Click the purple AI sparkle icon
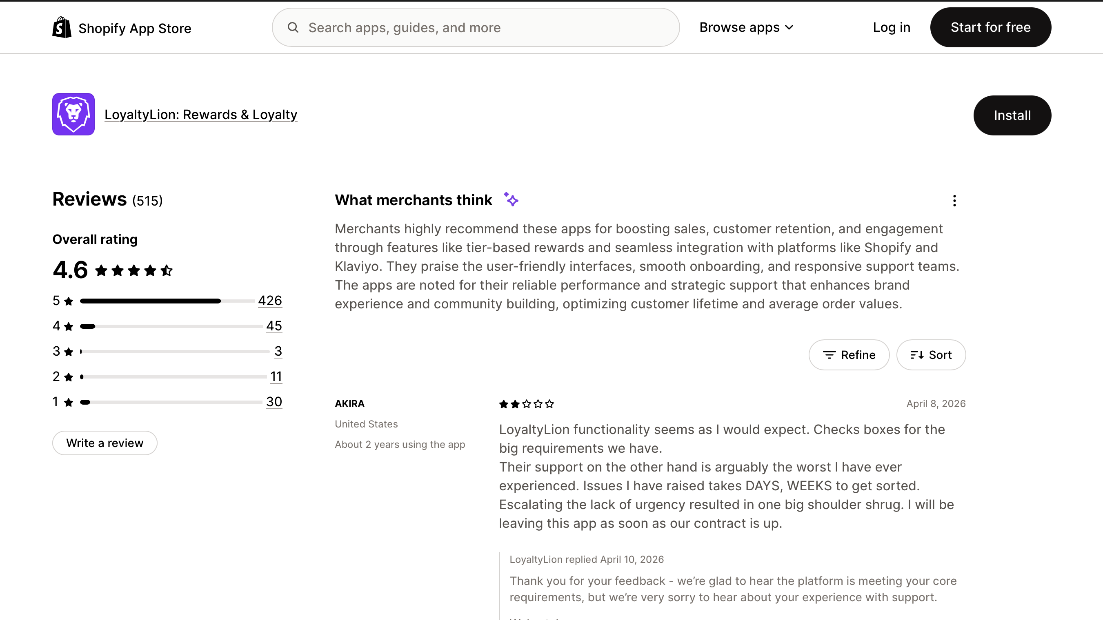Viewport: 1103px width, 620px height. (x=511, y=199)
